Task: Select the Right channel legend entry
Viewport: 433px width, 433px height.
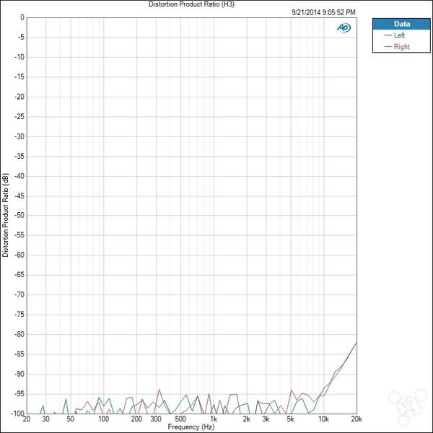Action: pyautogui.click(x=401, y=46)
